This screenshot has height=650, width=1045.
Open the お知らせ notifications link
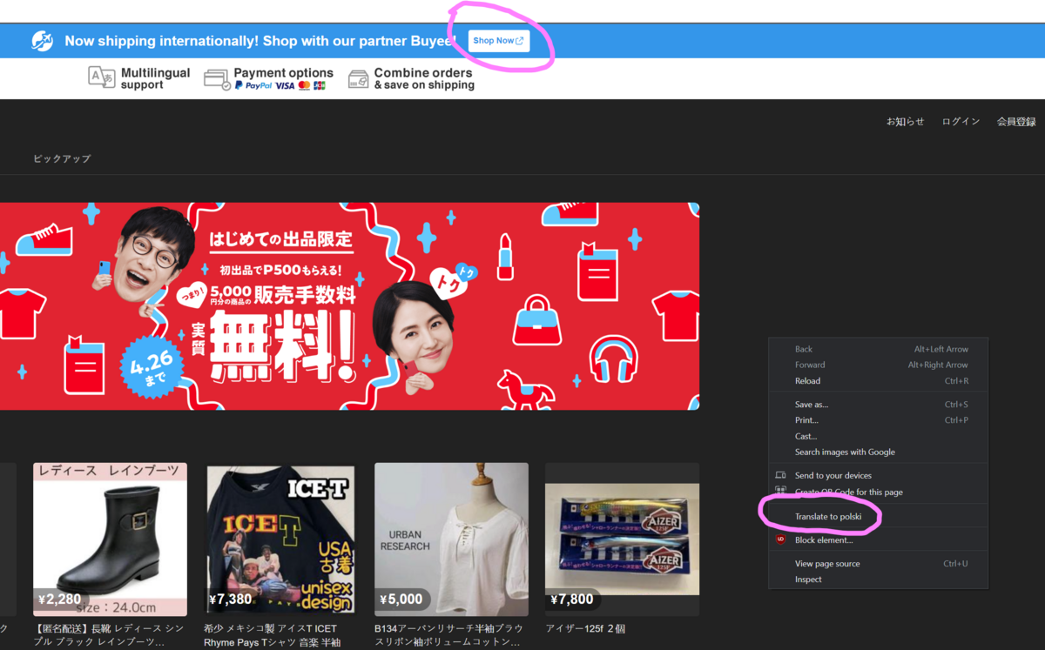906,122
